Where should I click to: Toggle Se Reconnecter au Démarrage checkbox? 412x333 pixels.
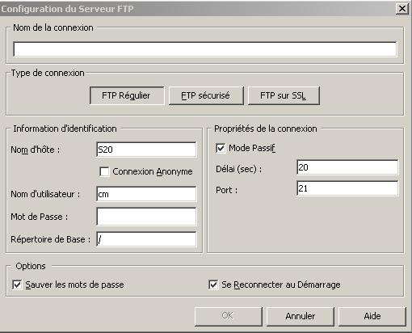point(213,285)
